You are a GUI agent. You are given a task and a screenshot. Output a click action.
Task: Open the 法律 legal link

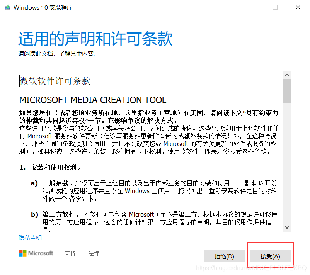click(x=94, y=253)
